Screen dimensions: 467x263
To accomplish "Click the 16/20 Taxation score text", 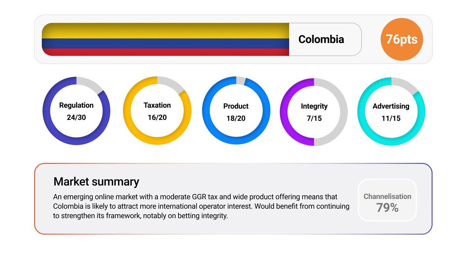I will (157, 117).
